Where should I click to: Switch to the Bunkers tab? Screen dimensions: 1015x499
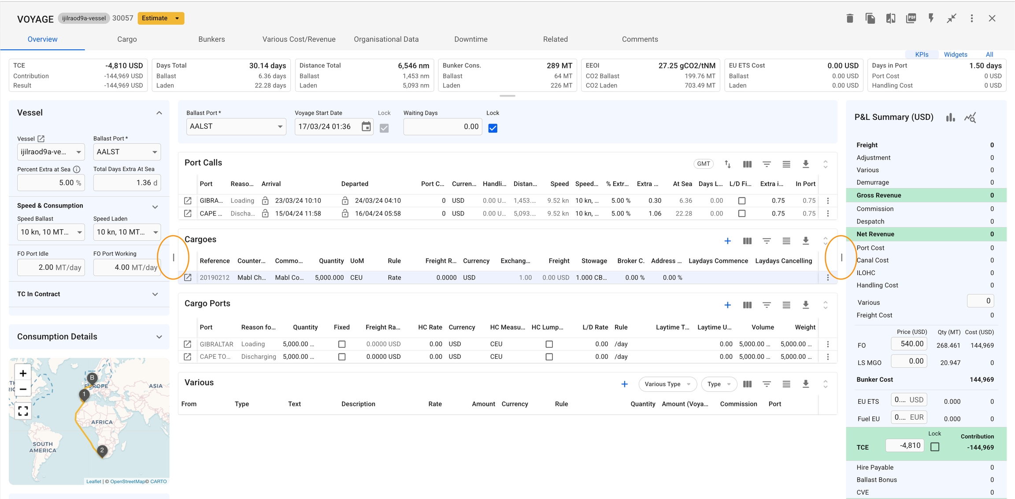(x=211, y=39)
